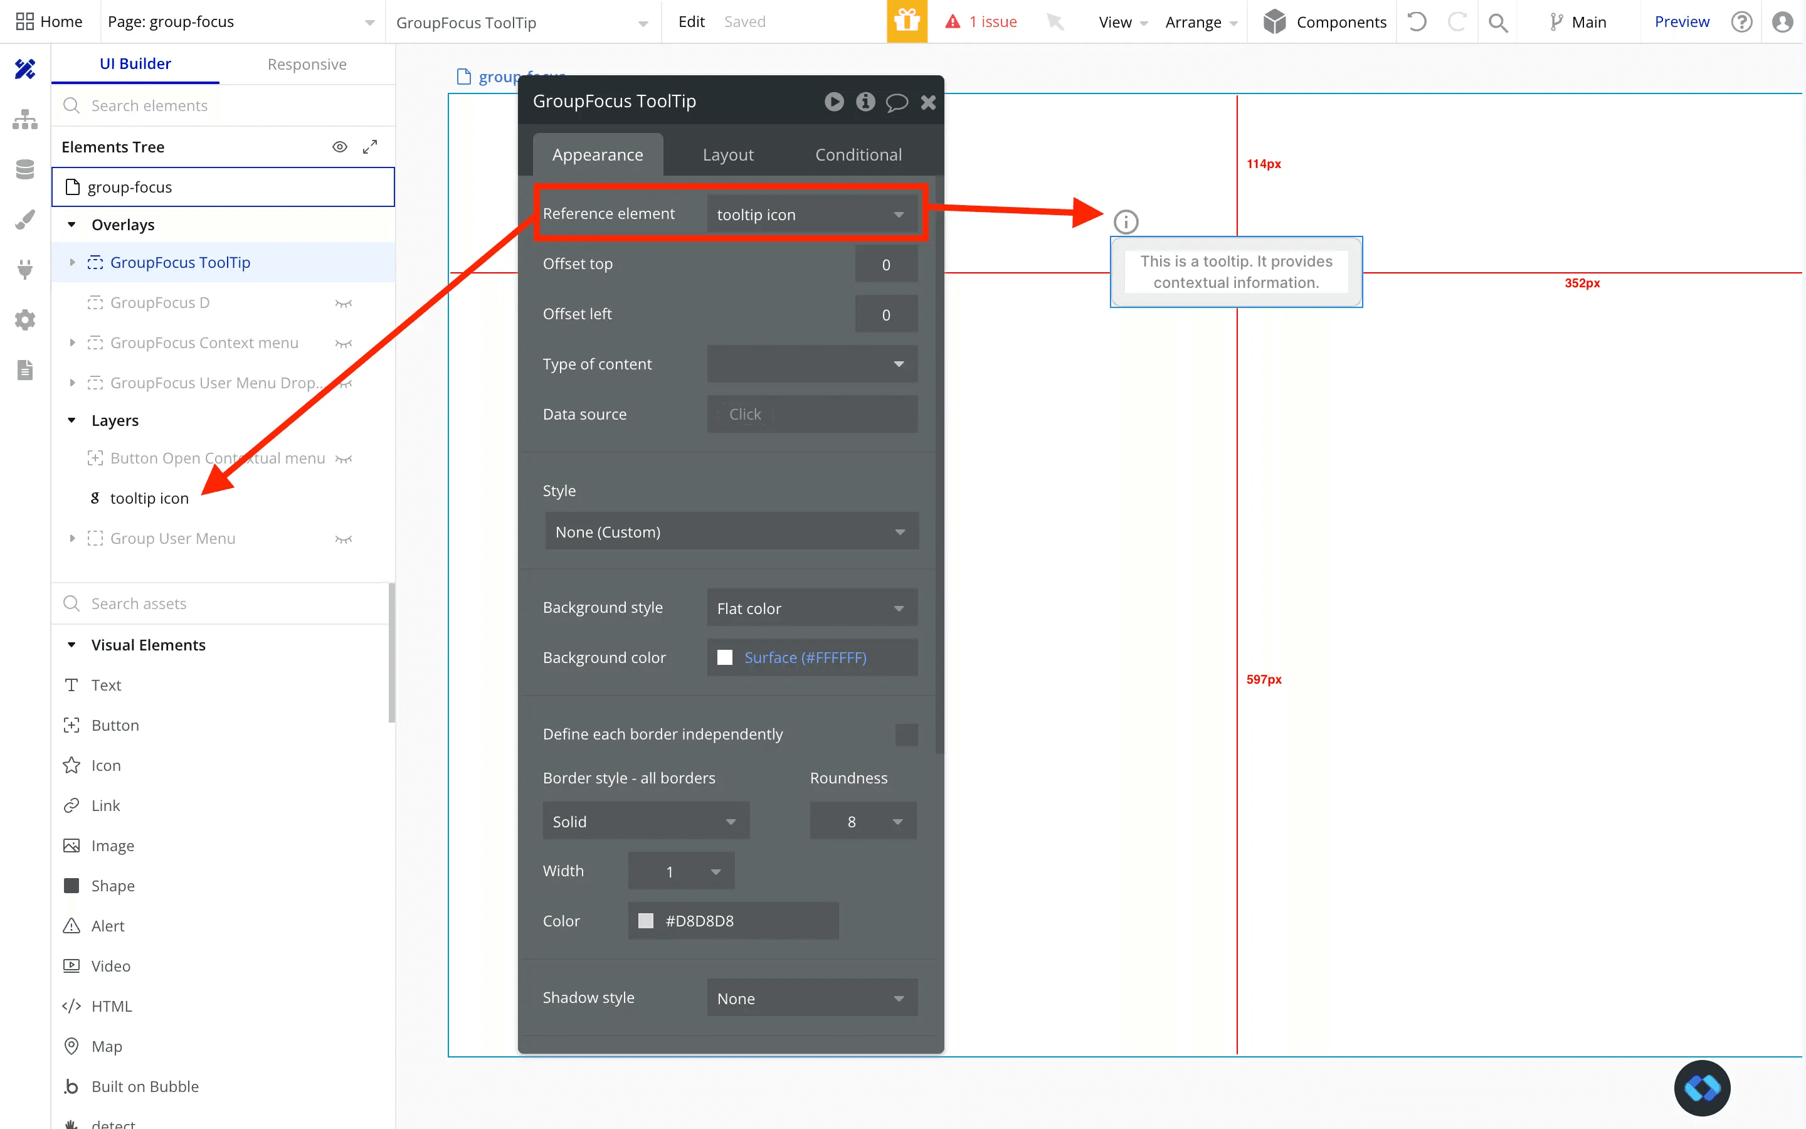
Task: Expand the GroupFocus Context menu tree item
Action: coord(72,342)
